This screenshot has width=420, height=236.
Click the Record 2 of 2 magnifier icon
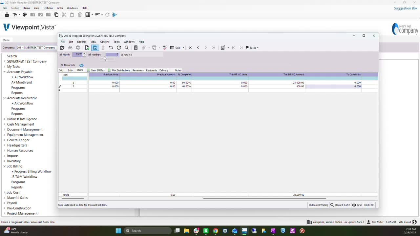point(332,205)
